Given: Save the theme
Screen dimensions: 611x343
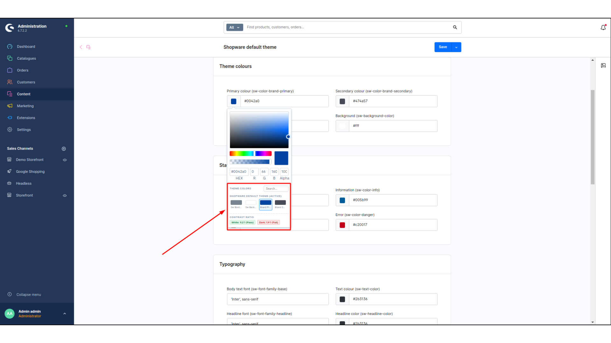Looking at the screenshot, I should coord(443,47).
